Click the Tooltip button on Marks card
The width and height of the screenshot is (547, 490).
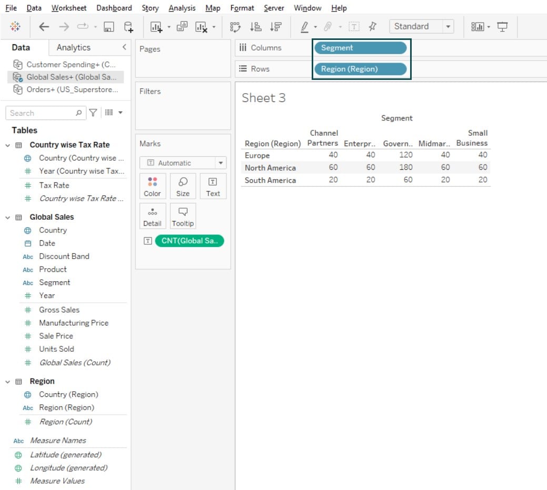click(183, 215)
